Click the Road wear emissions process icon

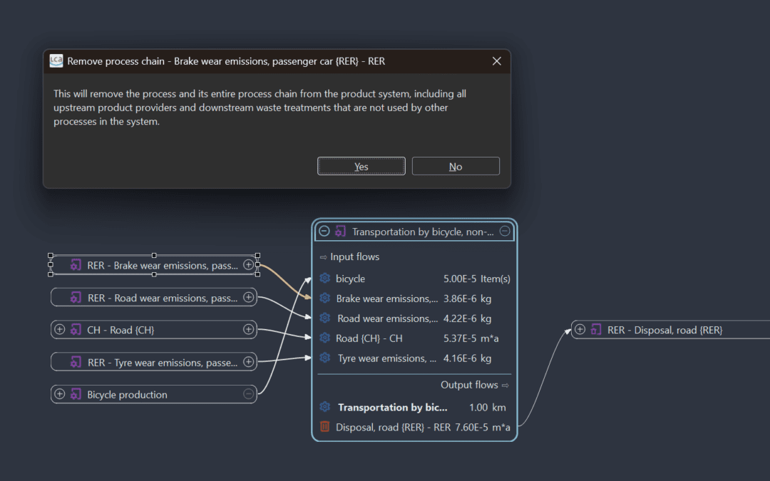click(x=76, y=298)
